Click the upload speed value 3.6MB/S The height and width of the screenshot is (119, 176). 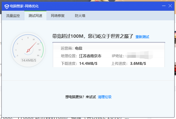[138, 63]
